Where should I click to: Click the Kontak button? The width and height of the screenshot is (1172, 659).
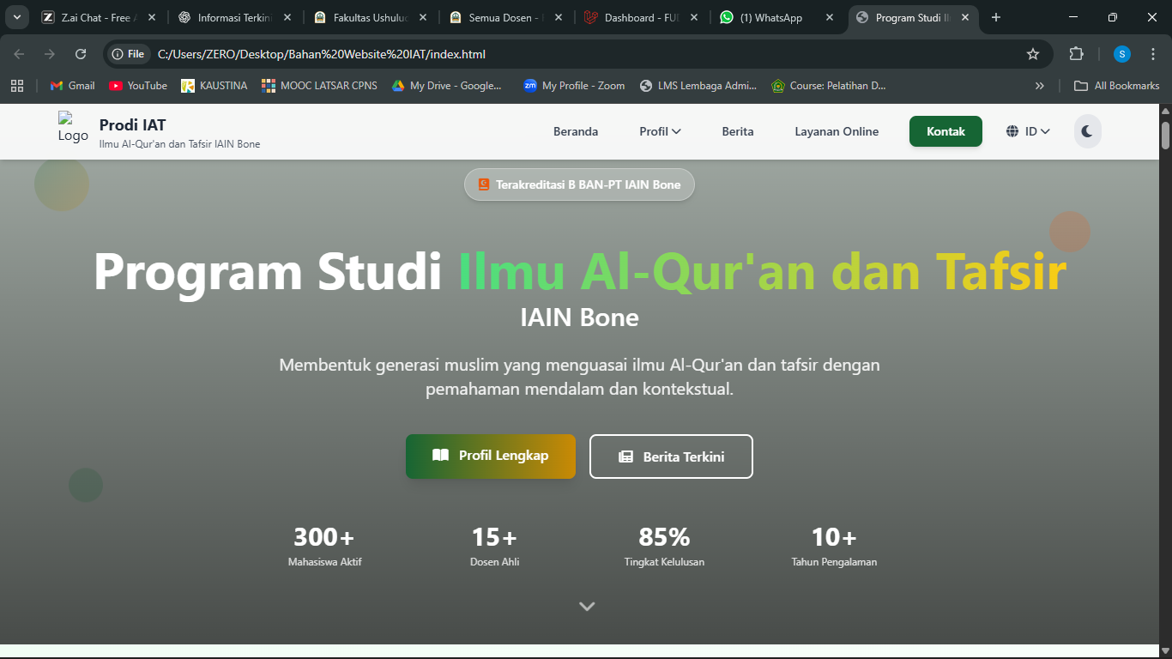[x=945, y=131]
